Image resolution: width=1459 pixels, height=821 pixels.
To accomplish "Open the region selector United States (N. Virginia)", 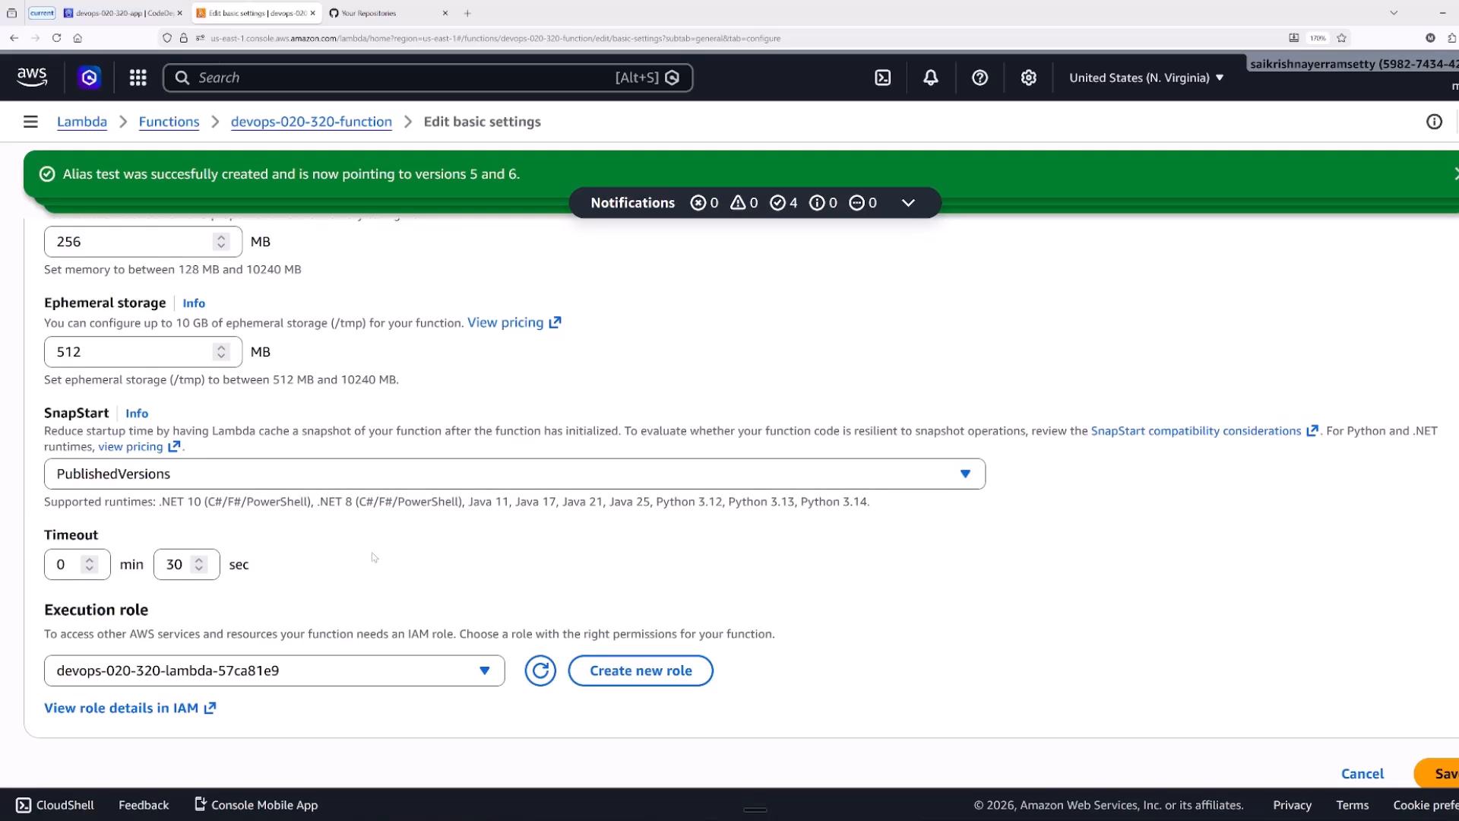I will tap(1146, 78).
